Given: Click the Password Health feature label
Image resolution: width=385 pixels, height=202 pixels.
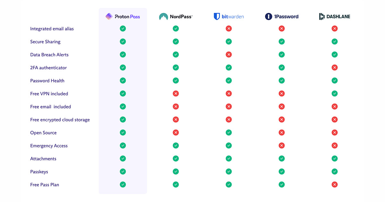Looking at the screenshot, I should click(x=47, y=81).
